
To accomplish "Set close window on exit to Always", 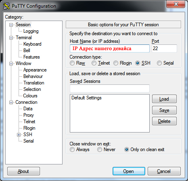I will point(72,149).
